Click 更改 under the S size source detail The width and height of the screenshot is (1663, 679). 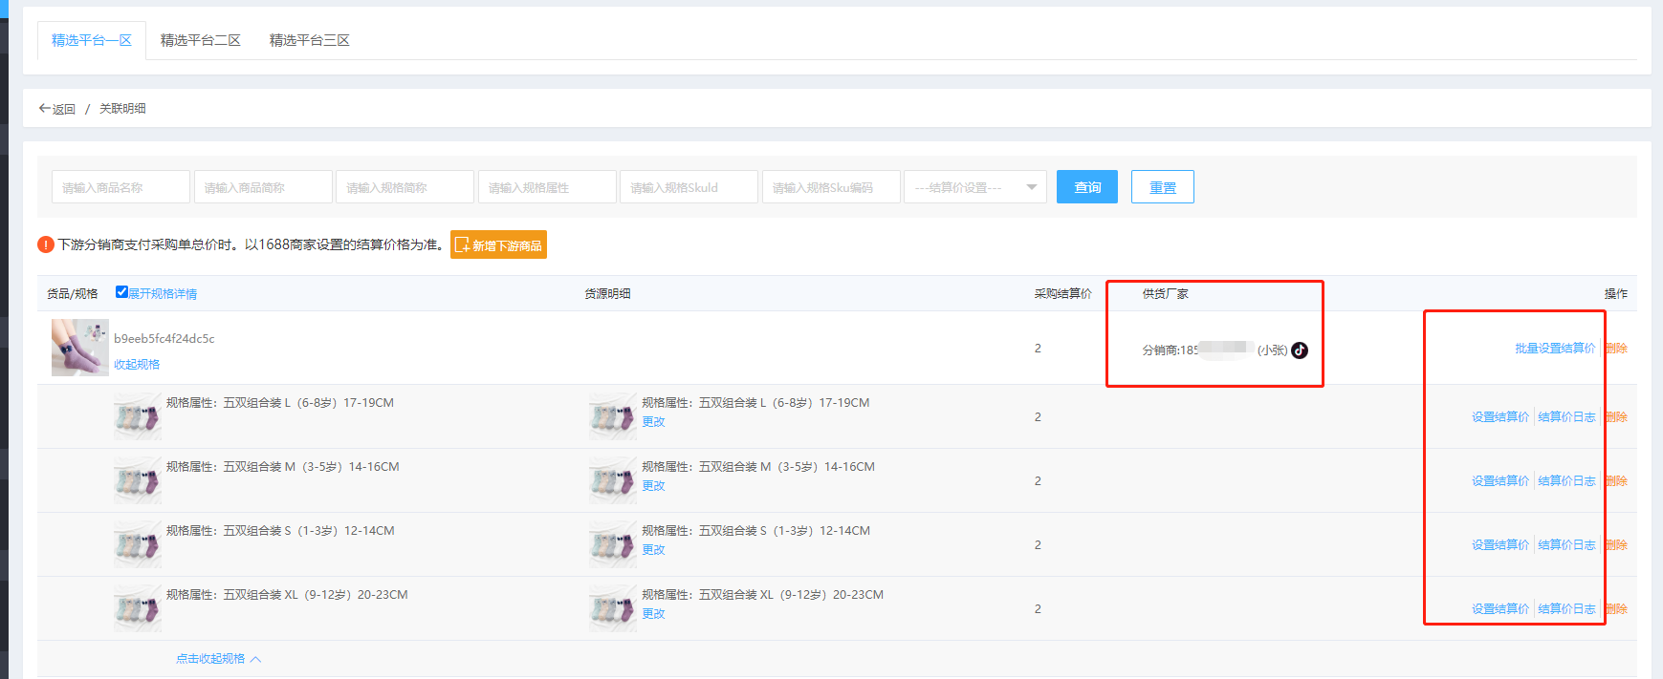coord(653,550)
